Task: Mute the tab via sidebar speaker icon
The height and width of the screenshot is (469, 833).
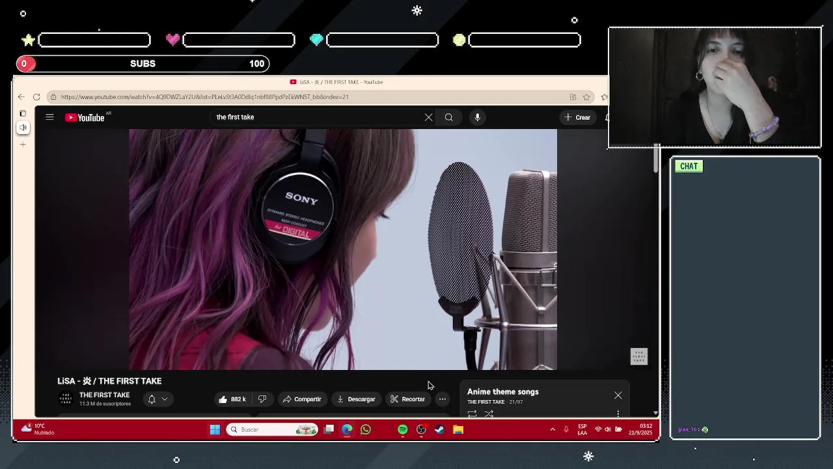Action: pos(23,128)
